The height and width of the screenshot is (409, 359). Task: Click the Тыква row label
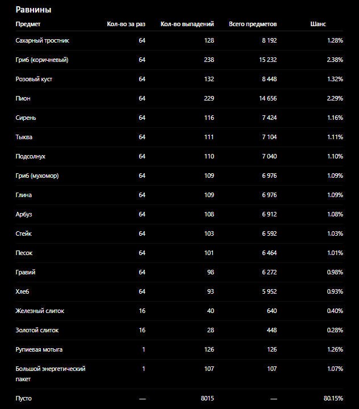24,137
